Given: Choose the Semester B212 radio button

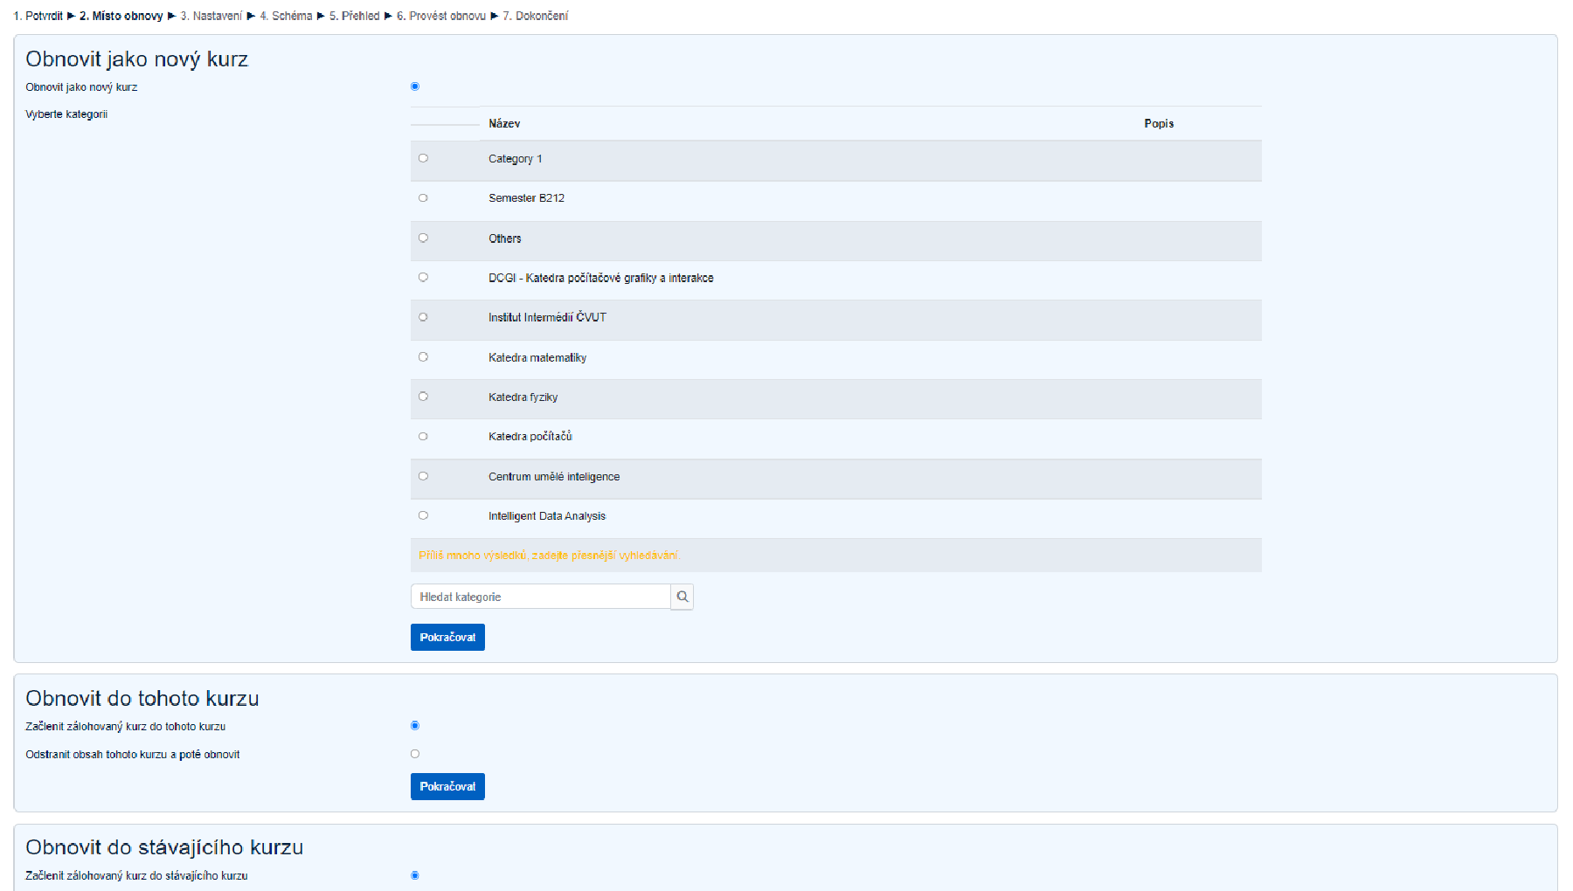Looking at the screenshot, I should 423,198.
